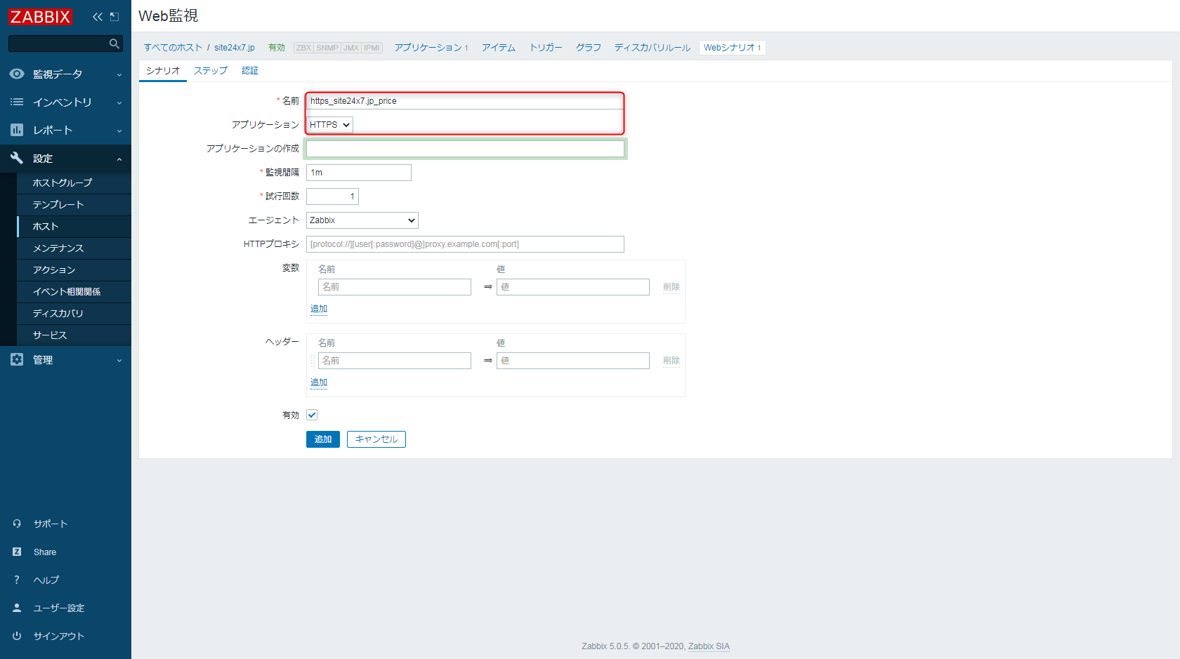Open ホストグループ in the sidebar
This screenshot has width=1180, height=659.
[74, 182]
